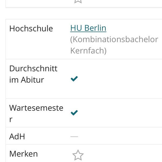
Task: Select the Hochschule row label
Action: tap(31, 28)
